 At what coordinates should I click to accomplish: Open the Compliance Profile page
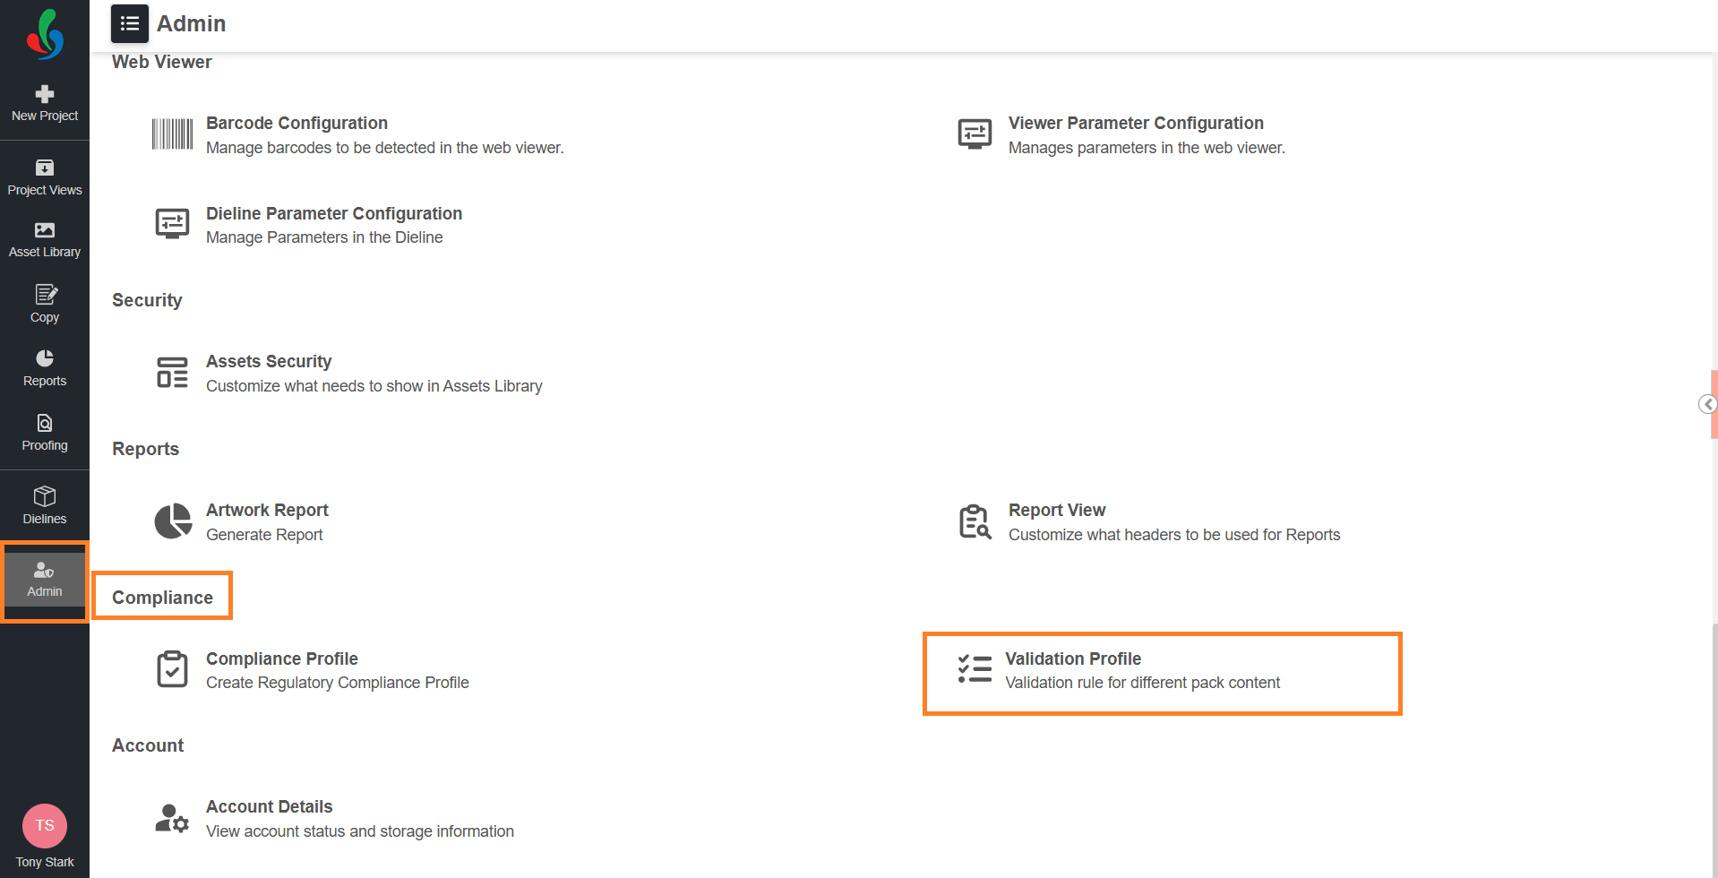[x=281, y=659]
